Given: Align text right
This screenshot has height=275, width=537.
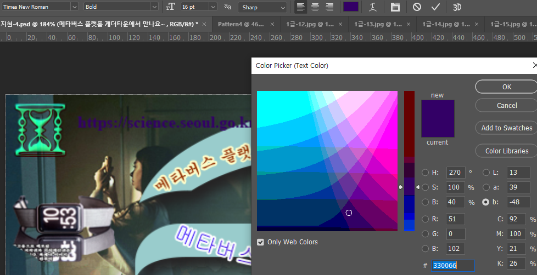Looking at the screenshot, I should (x=329, y=7).
